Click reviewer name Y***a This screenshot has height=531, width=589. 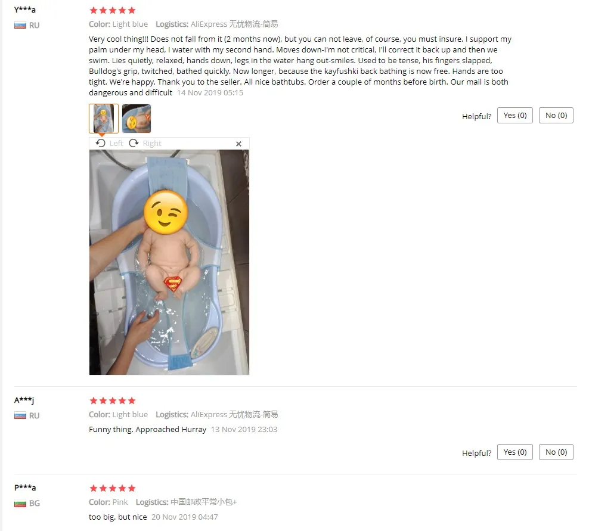[25, 10]
